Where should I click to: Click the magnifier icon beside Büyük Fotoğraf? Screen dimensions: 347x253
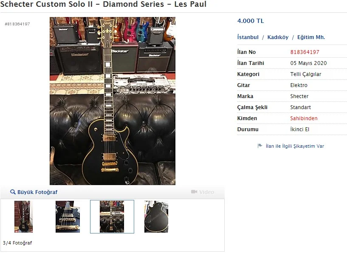click(13, 192)
